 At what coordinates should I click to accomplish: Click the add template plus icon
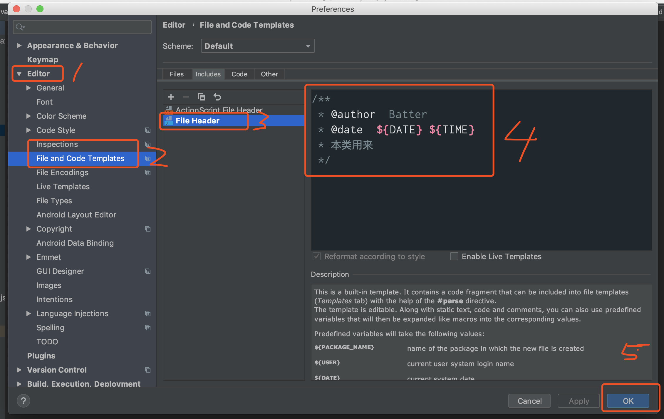pyautogui.click(x=171, y=97)
